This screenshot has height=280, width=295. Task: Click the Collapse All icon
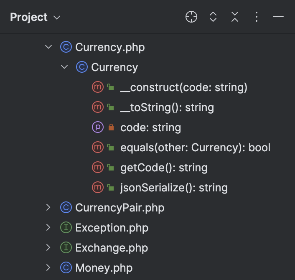(x=235, y=17)
